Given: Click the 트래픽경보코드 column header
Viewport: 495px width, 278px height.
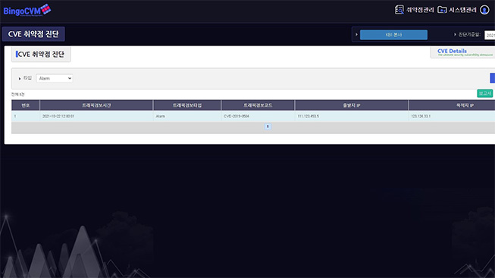Looking at the screenshot, I should (258, 105).
